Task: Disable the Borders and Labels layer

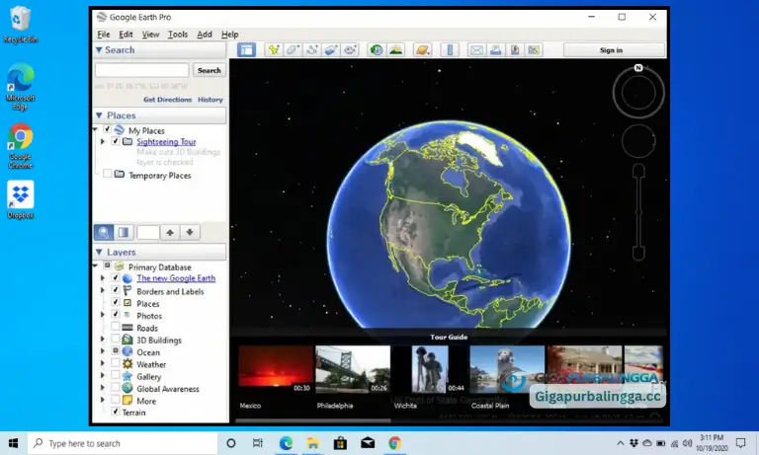Action: [x=116, y=289]
